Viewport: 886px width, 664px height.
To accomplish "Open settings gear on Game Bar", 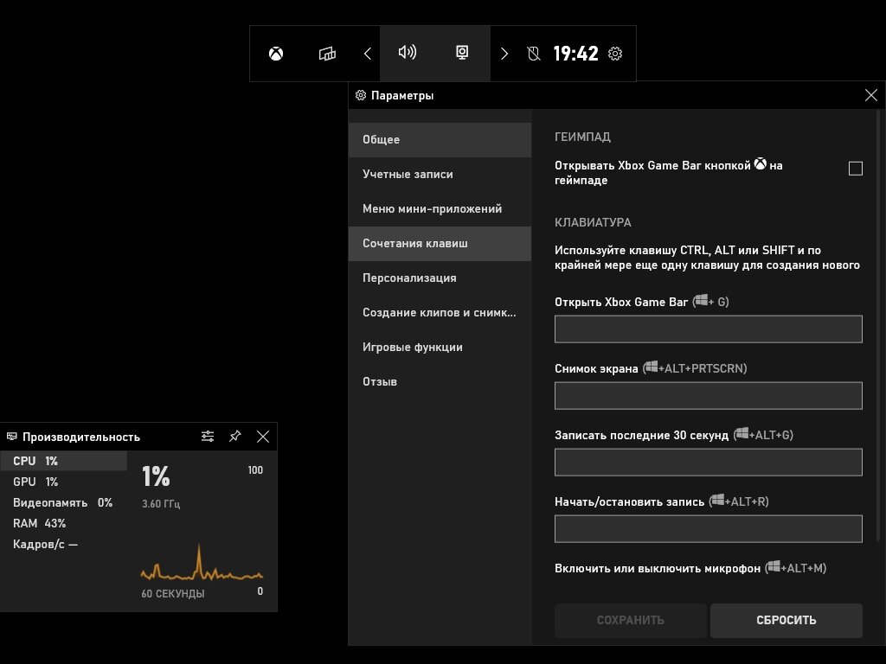I will (x=615, y=54).
